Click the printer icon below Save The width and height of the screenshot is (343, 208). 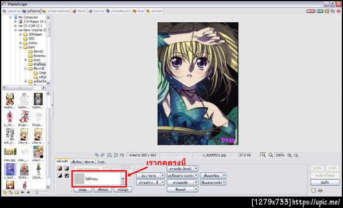click(320, 190)
